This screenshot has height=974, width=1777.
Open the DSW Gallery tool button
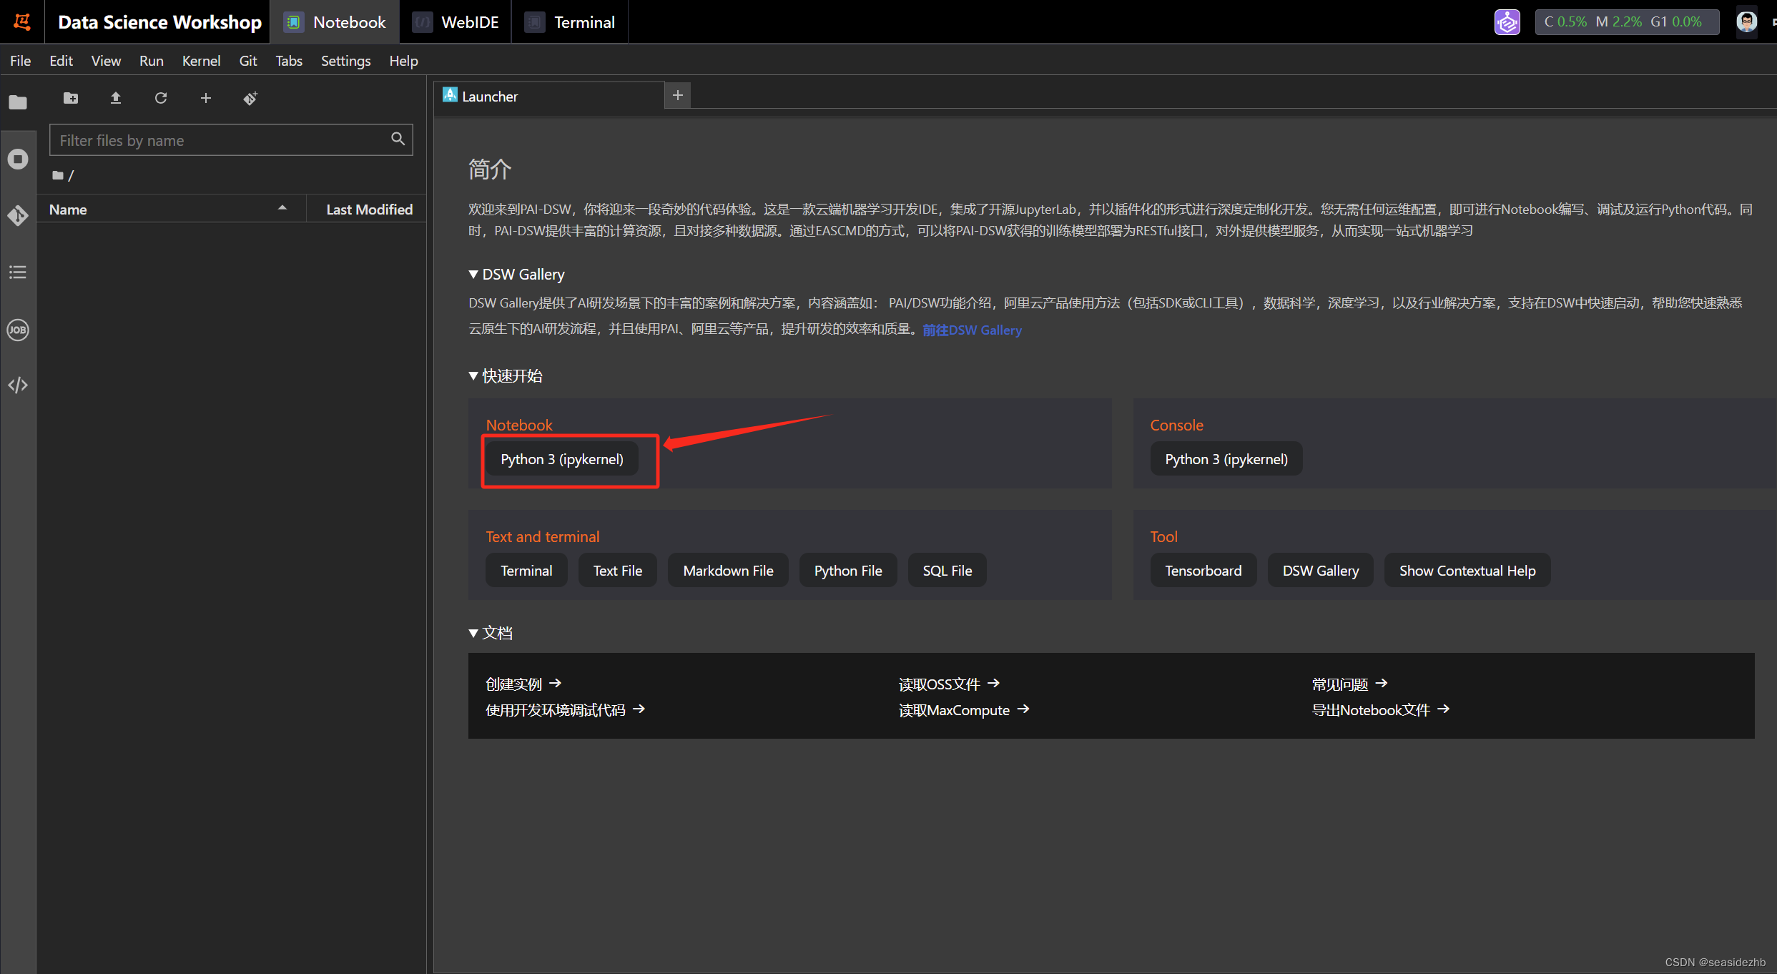(1321, 571)
